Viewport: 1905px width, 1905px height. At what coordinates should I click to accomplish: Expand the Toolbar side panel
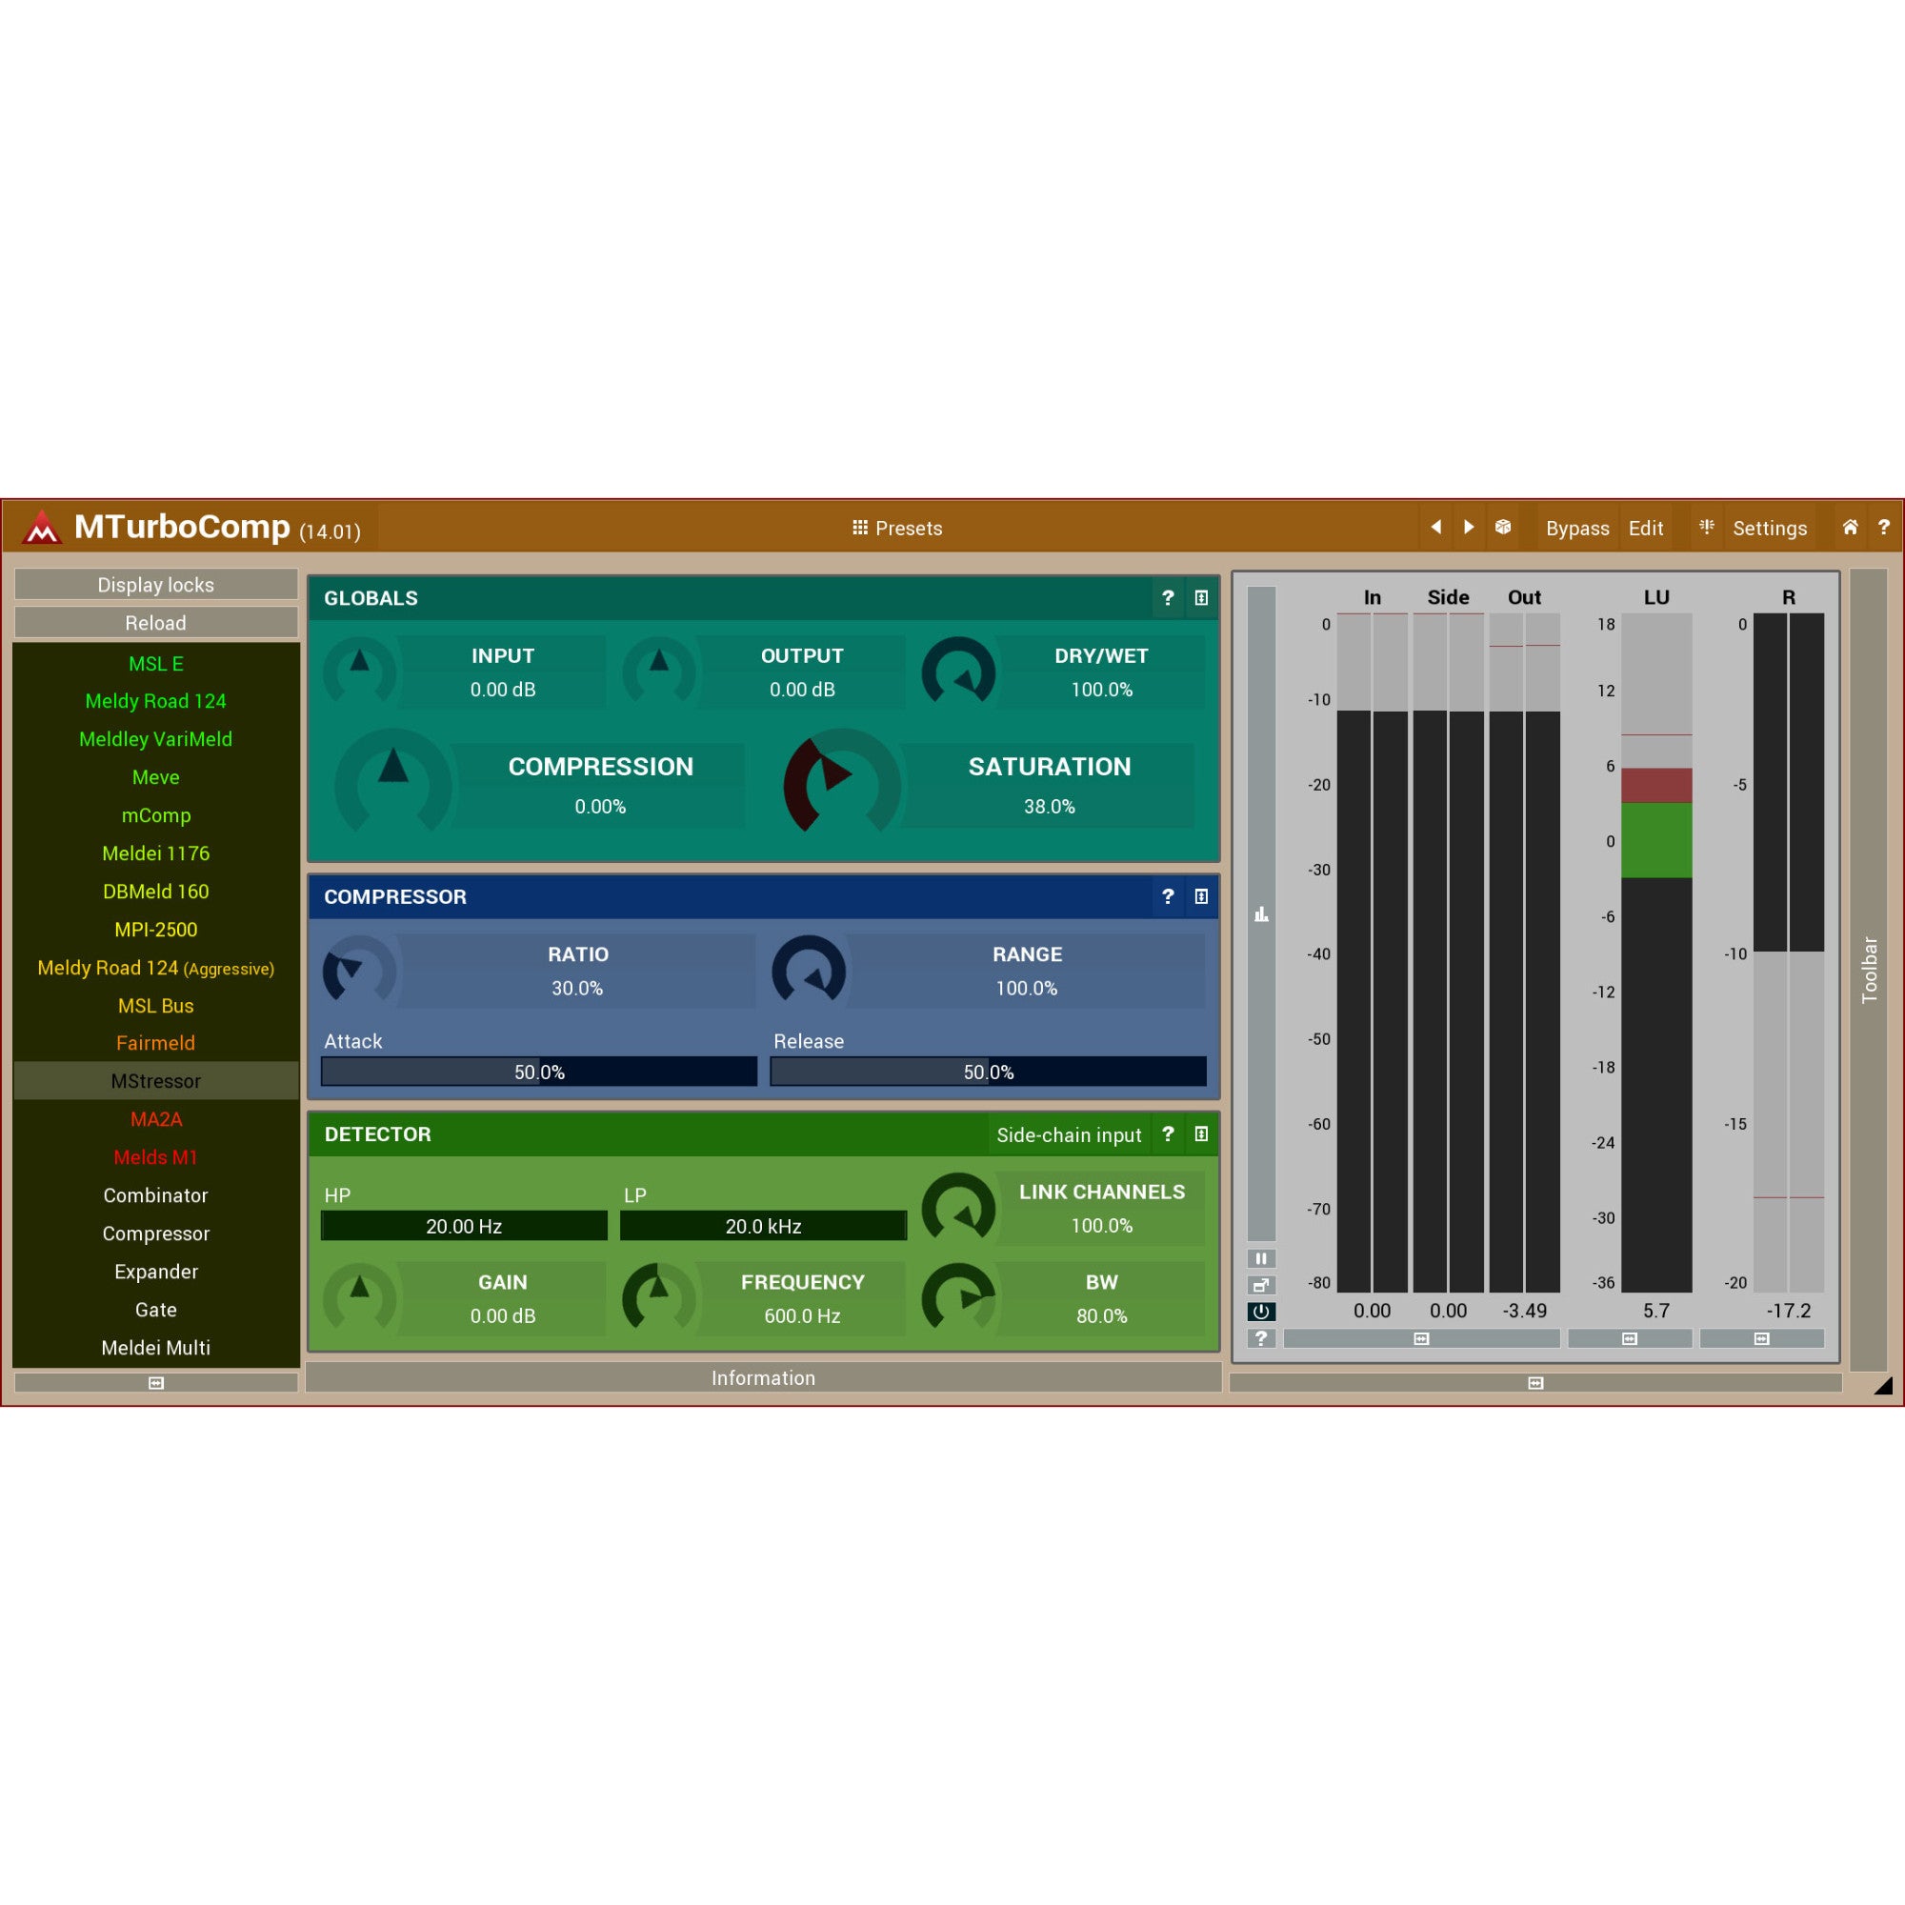(x=1869, y=971)
